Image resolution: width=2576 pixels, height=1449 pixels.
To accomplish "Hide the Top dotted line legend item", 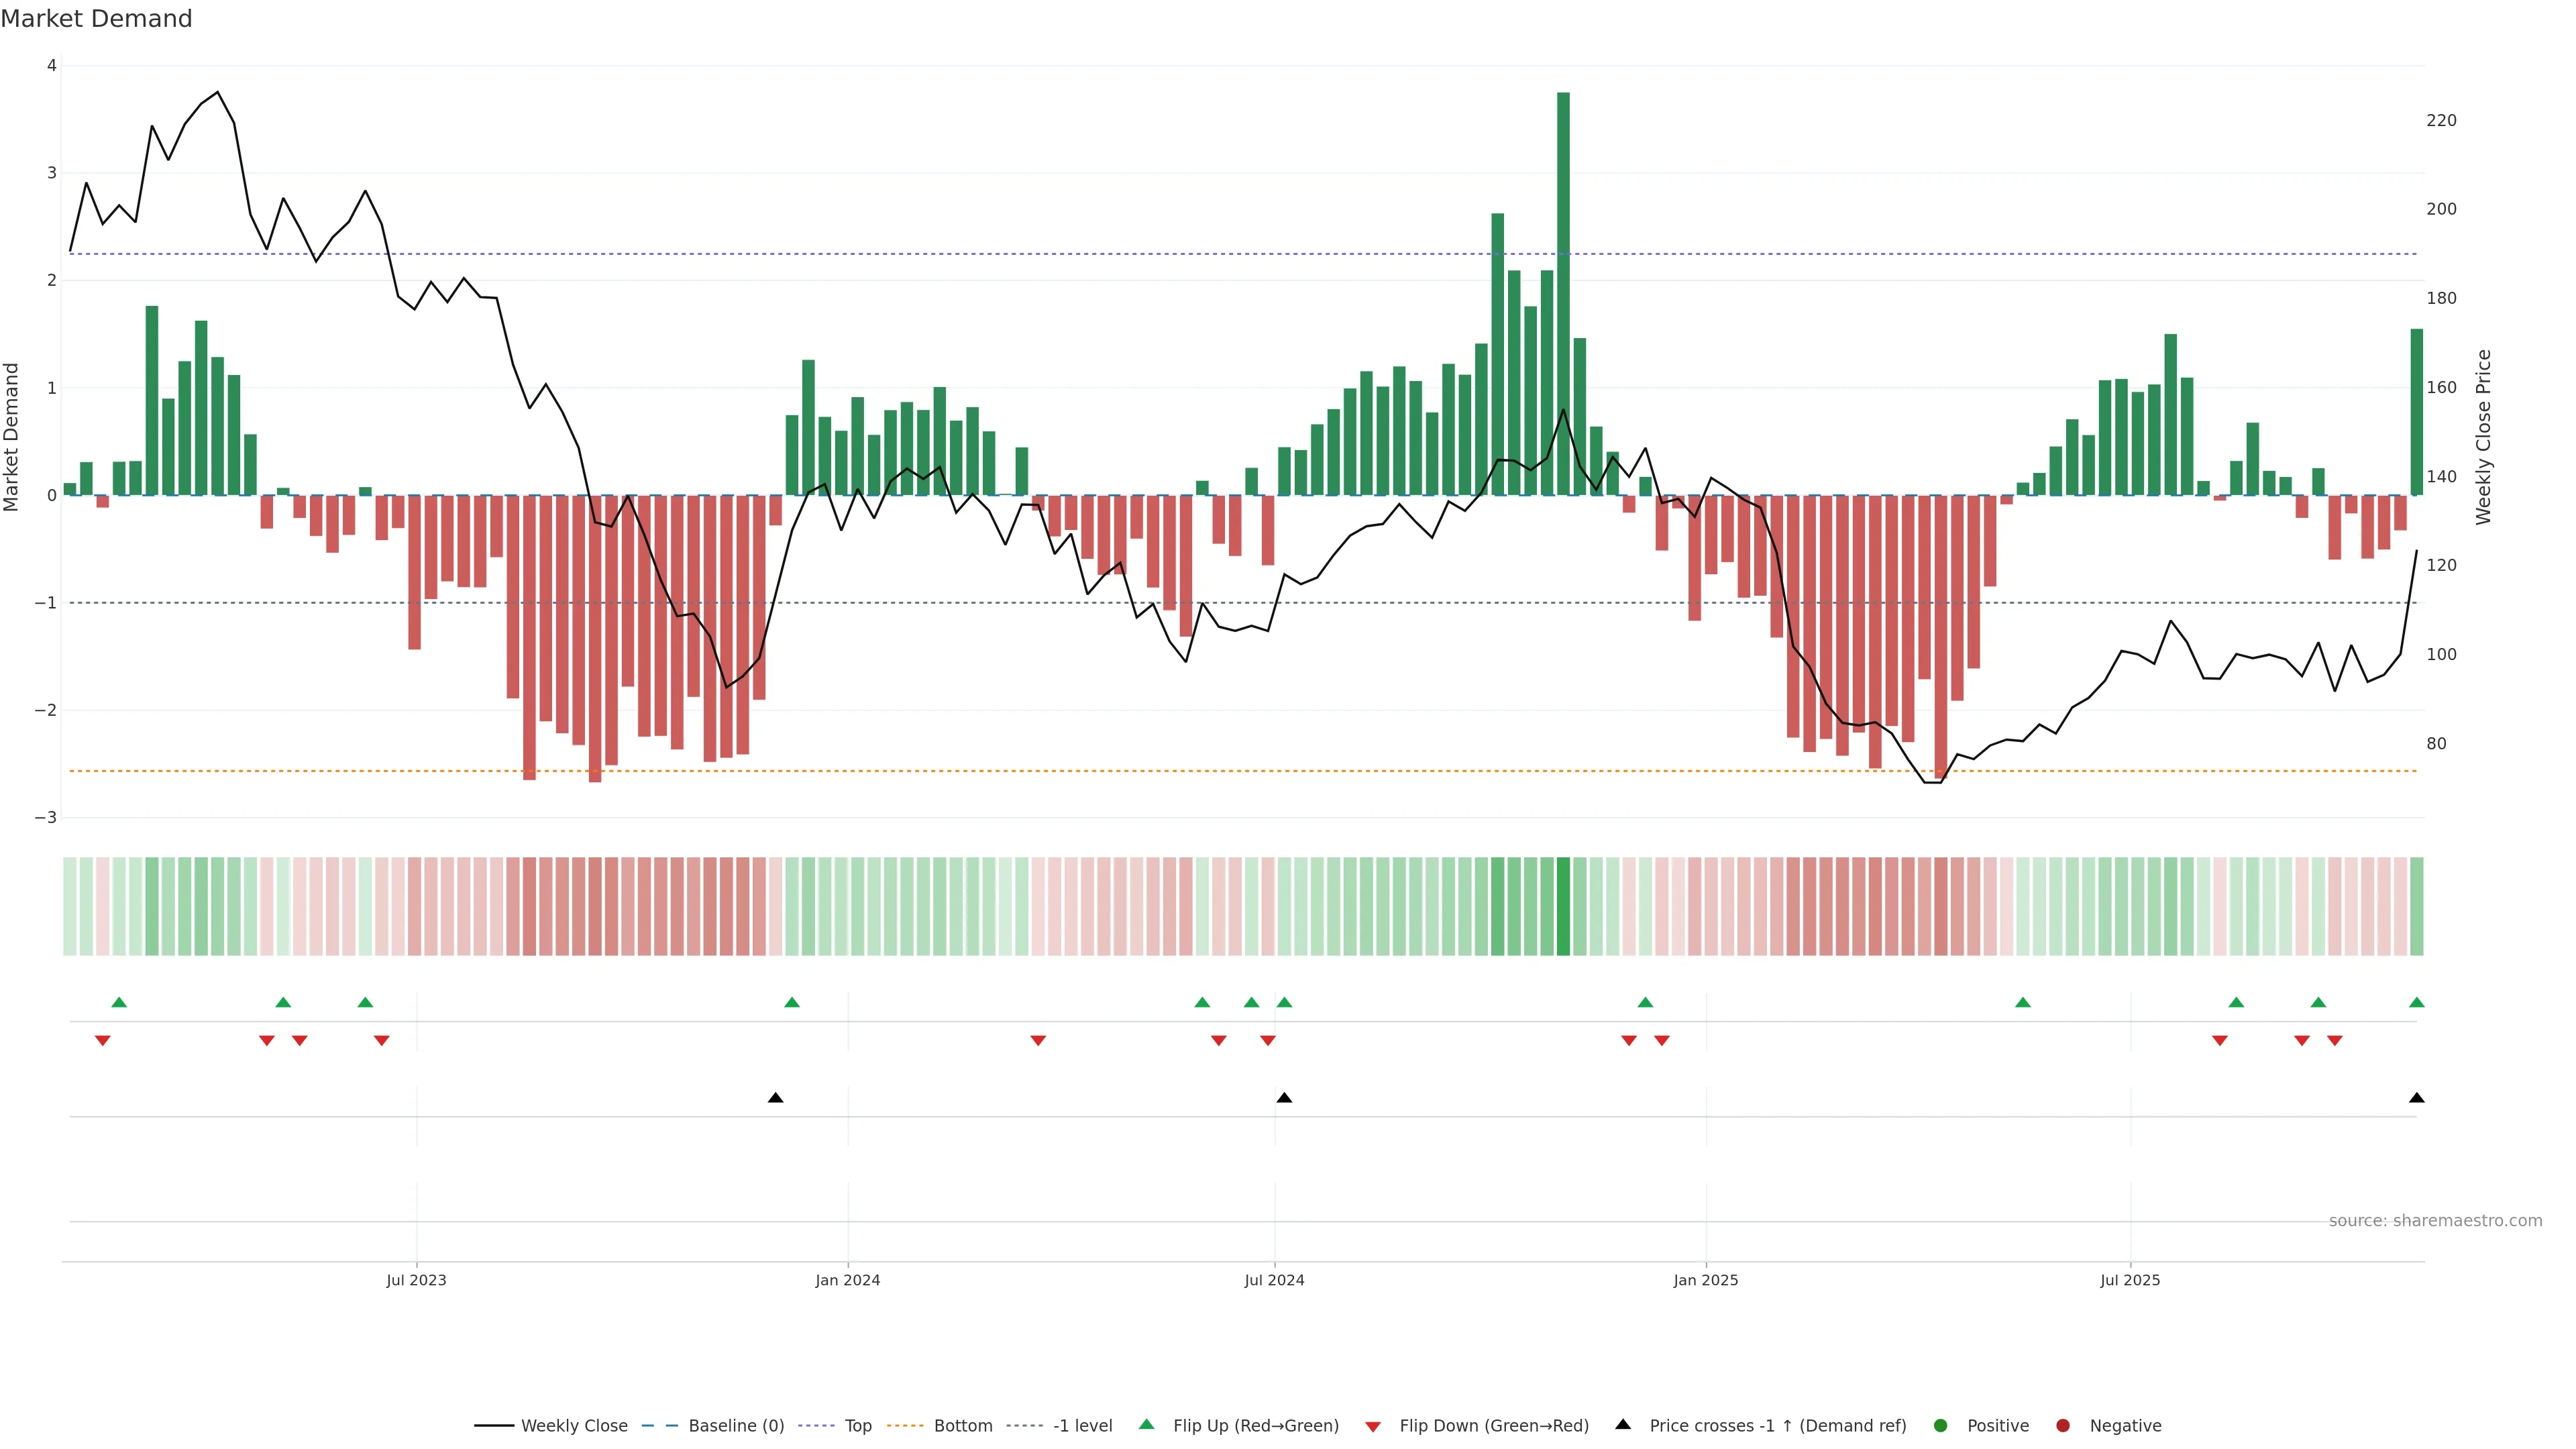I will click(x=857, y=1426).
